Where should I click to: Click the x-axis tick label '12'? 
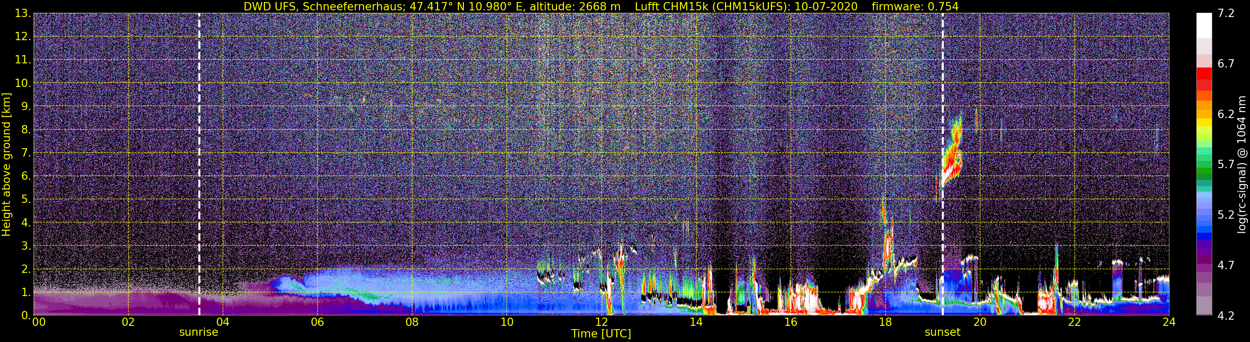601,322
